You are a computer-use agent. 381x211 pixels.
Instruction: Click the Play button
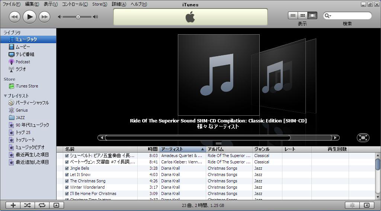[x=29, y=17]
